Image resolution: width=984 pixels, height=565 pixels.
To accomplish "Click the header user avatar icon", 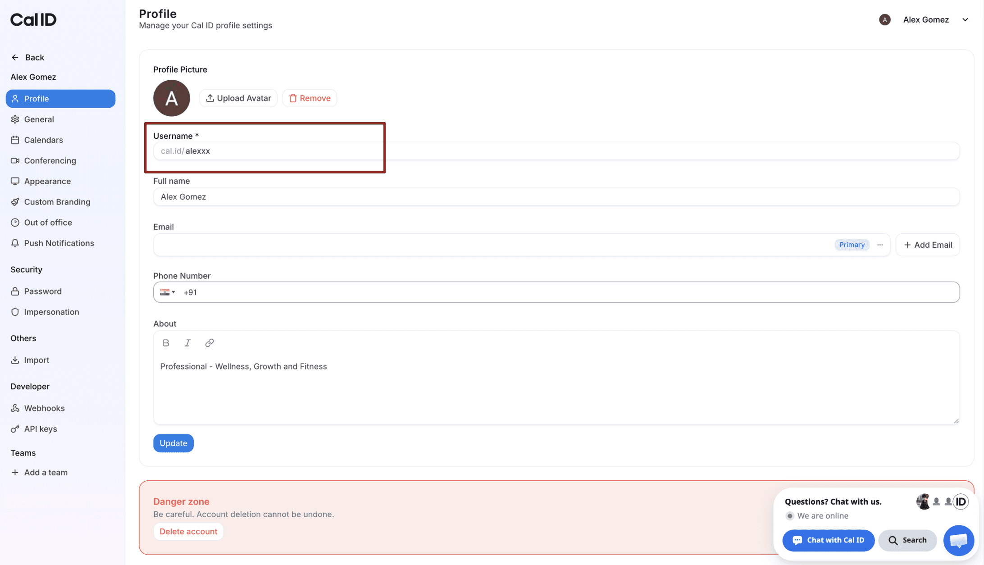I will coord(884,20).
